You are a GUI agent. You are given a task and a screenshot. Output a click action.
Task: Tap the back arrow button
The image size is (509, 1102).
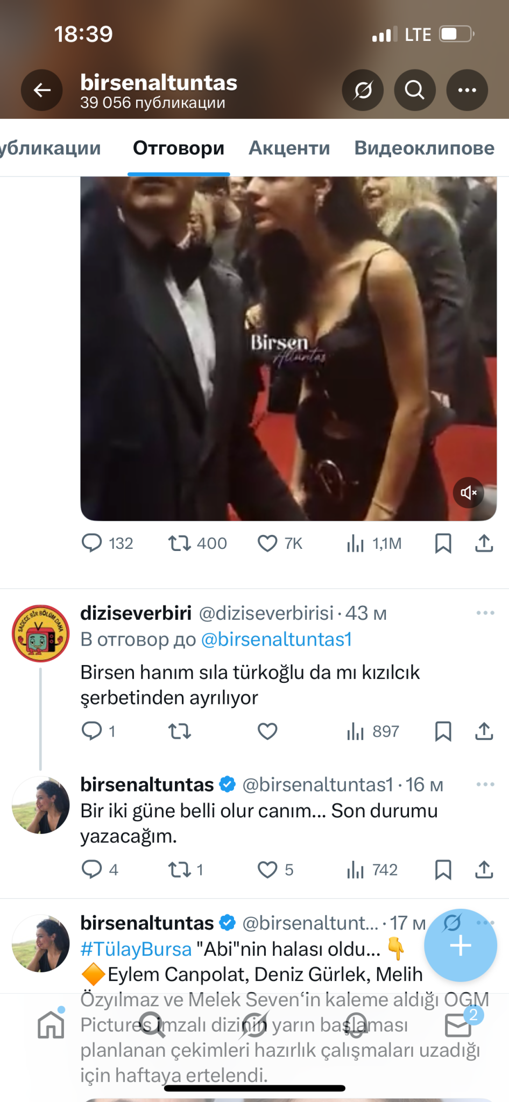42,90
